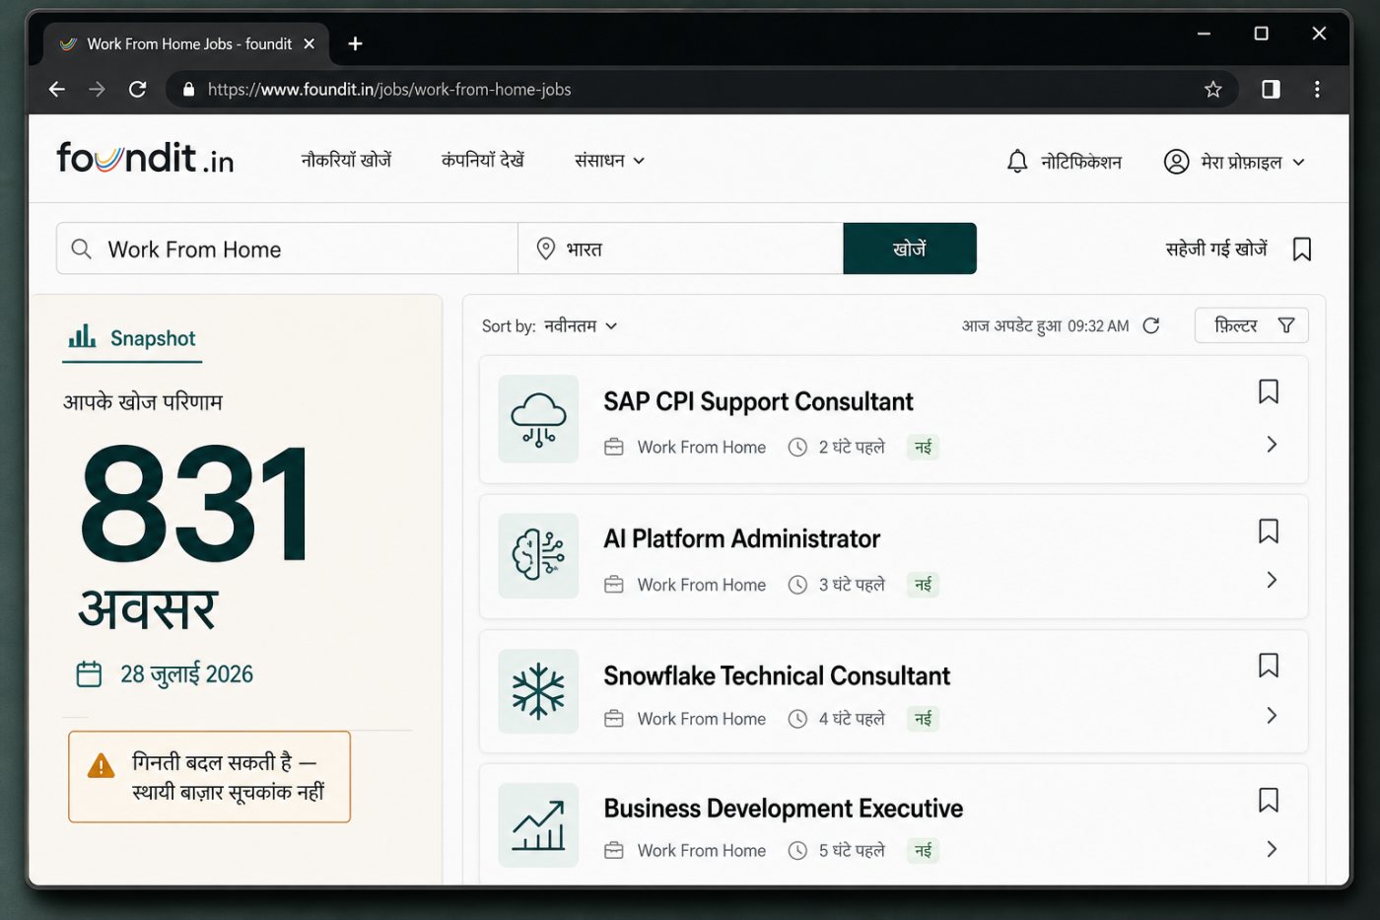Open the Snowflake Technical Consultant title
The width and height of the screenshot is (1380, 920).
pos(777,675)
